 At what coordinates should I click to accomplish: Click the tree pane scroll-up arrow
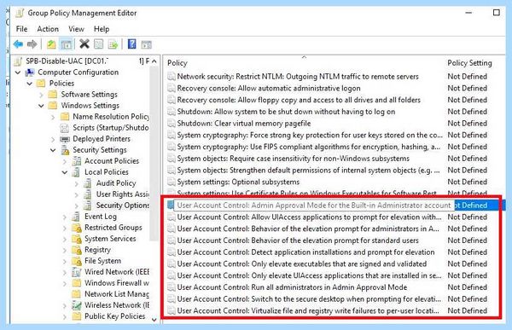tap(154, 61)
